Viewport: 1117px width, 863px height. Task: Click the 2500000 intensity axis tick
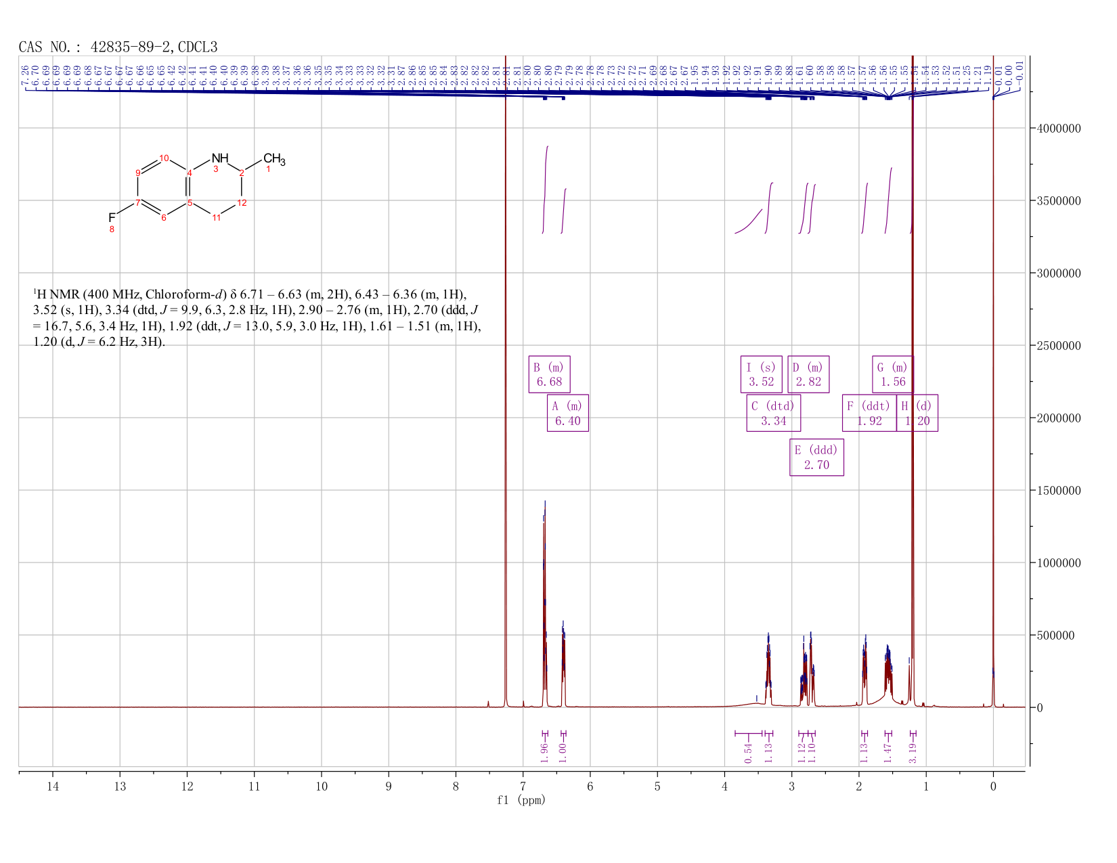(1059, 345)
